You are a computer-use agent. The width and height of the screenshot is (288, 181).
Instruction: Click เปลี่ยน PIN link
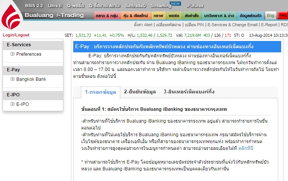click(x=194, y=25)
